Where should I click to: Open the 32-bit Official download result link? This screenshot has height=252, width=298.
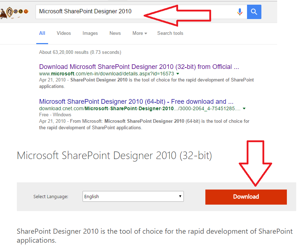(139, 67)
